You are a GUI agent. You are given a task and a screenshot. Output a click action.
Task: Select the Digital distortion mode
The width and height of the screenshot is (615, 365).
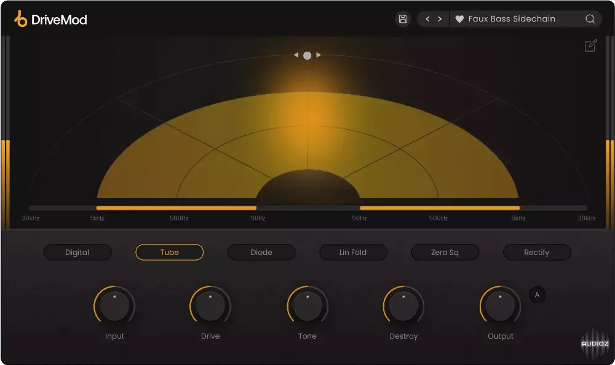[77, 252]
